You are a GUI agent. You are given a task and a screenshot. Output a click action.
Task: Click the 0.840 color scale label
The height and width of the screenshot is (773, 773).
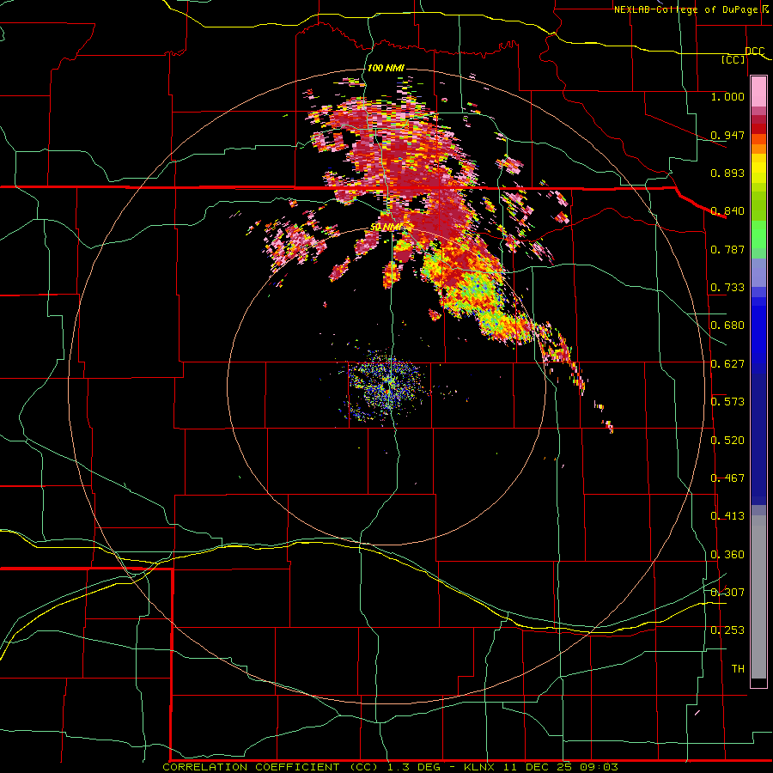pos(727,211)
